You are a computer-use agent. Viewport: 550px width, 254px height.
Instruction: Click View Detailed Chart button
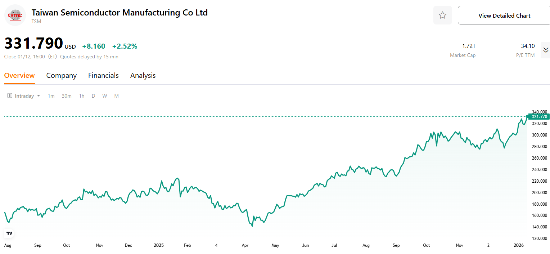(x=504, y=15)
